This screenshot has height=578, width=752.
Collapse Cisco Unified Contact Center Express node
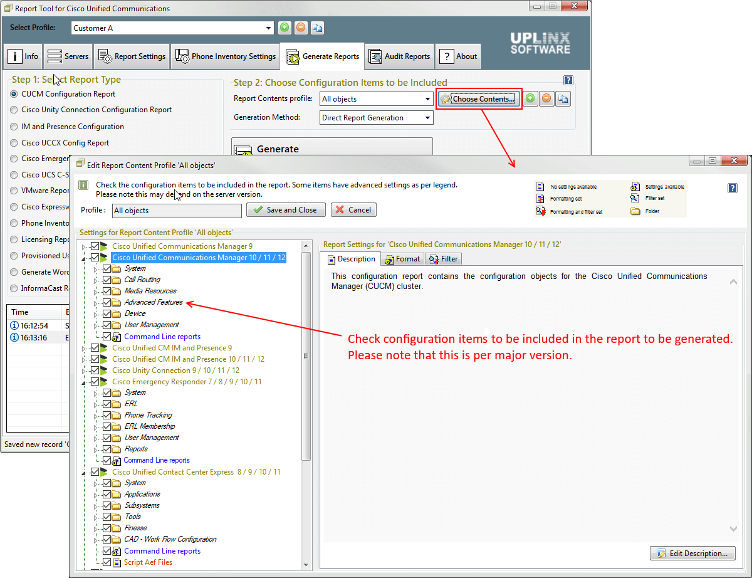84,473
